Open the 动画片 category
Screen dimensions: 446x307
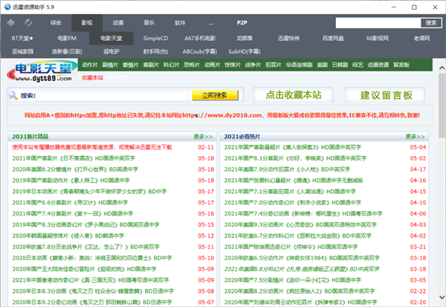[212, 65]
